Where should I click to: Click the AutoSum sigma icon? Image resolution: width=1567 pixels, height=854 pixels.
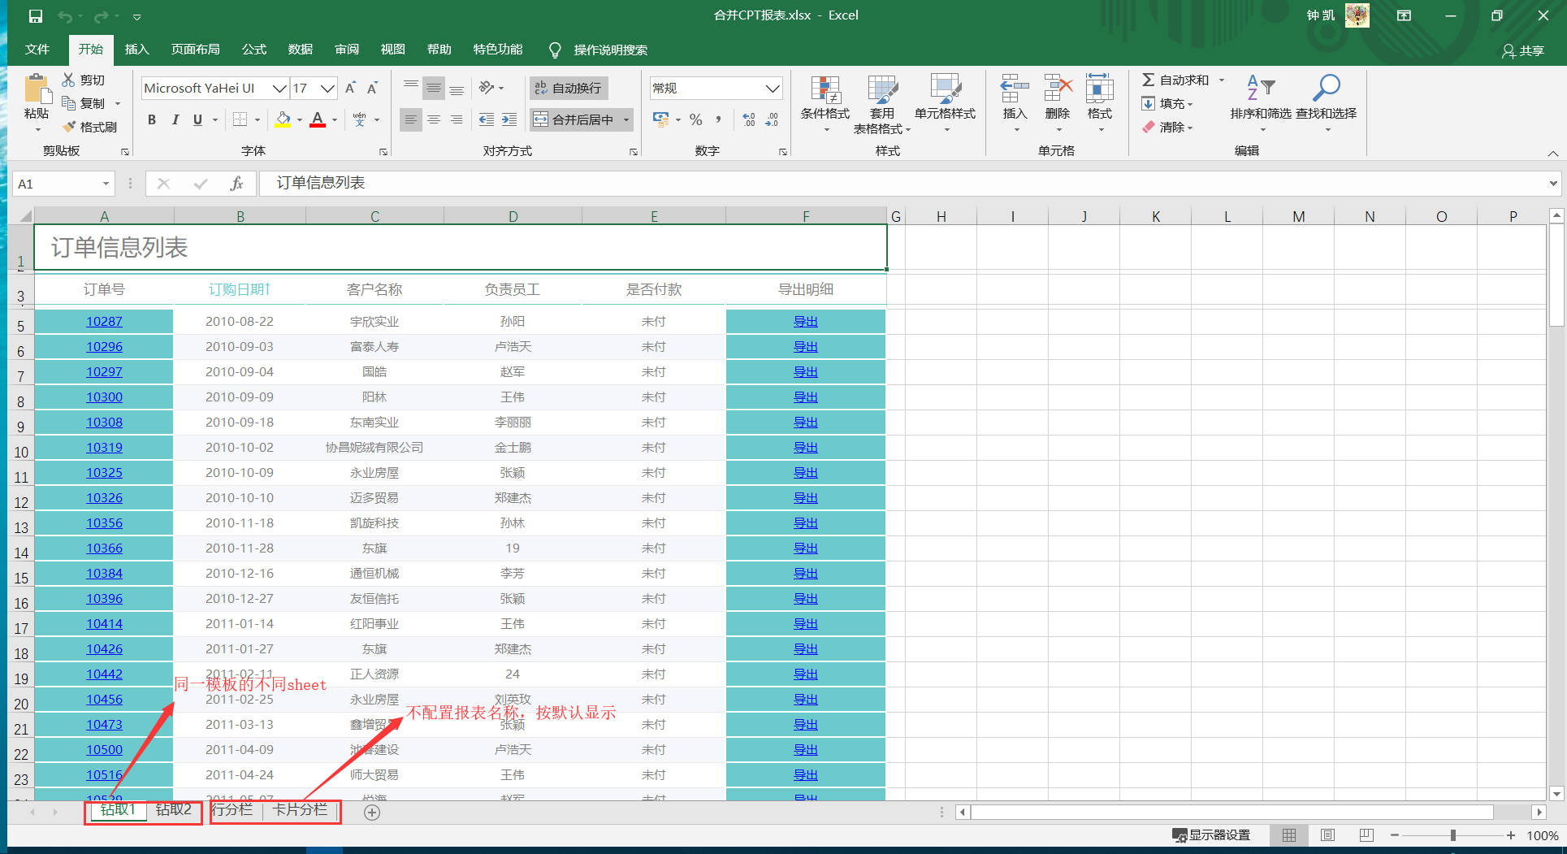tap(1148, 80)
